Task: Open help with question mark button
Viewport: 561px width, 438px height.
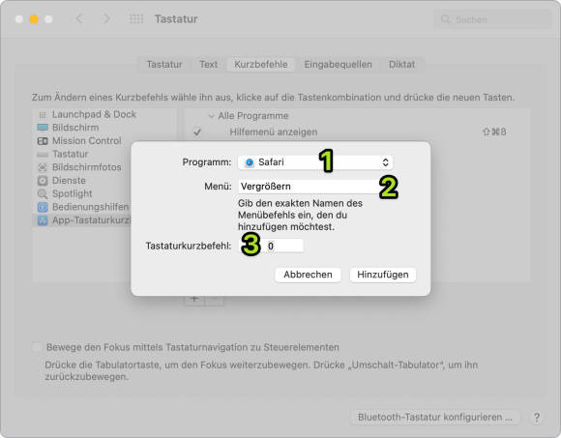Action: [536, 418]
